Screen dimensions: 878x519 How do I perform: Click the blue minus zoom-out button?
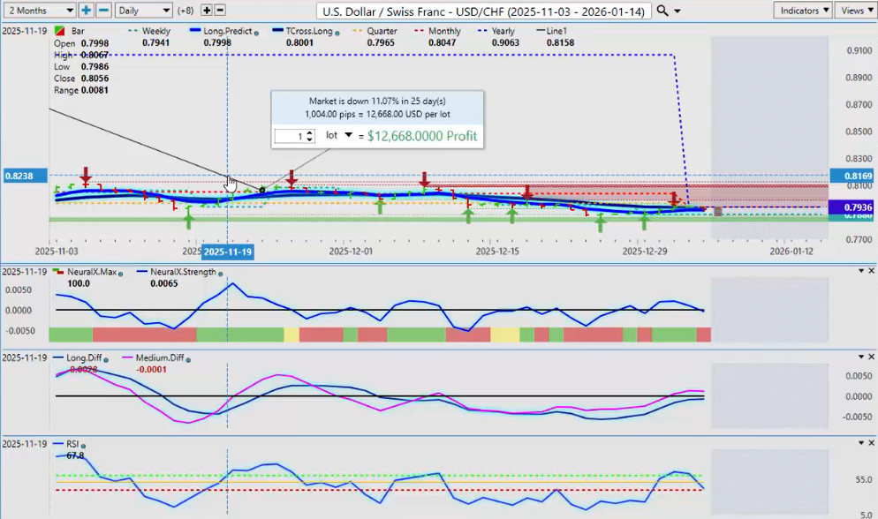[102, 11]
